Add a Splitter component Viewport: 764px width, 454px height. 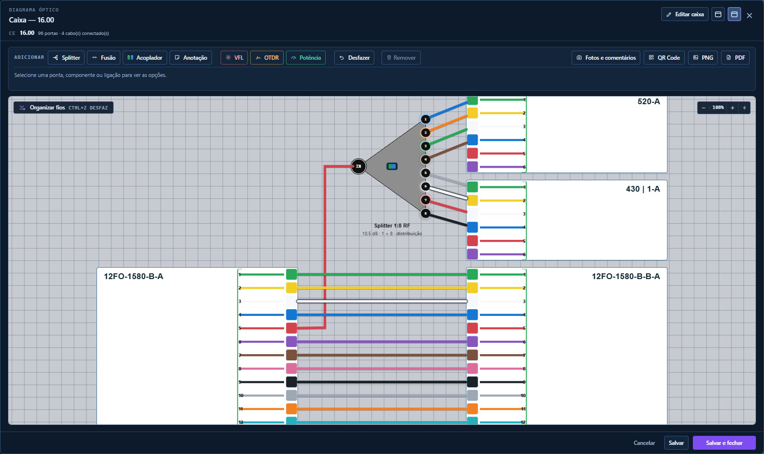[66, 58]
